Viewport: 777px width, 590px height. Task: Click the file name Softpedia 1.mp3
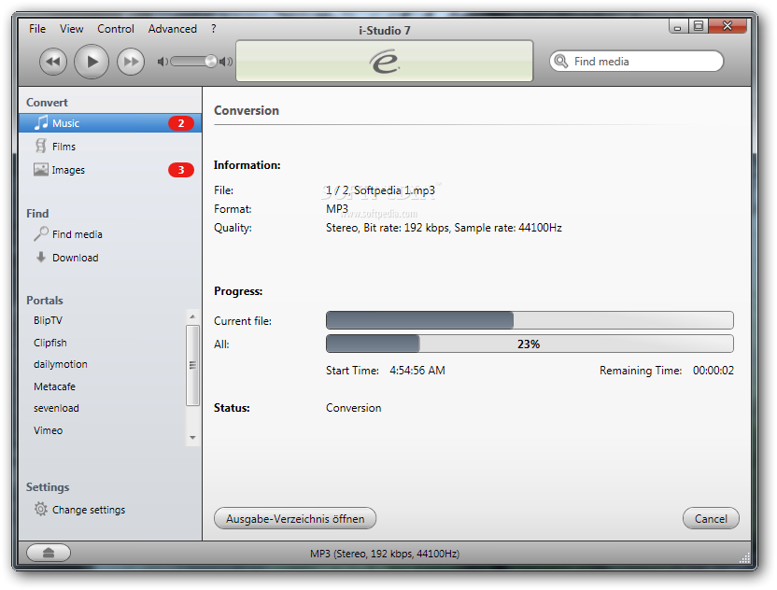coord(394,190)
